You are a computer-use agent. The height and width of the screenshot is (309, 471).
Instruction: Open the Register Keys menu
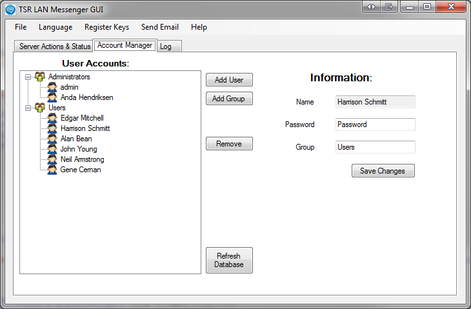coord(106,27)
